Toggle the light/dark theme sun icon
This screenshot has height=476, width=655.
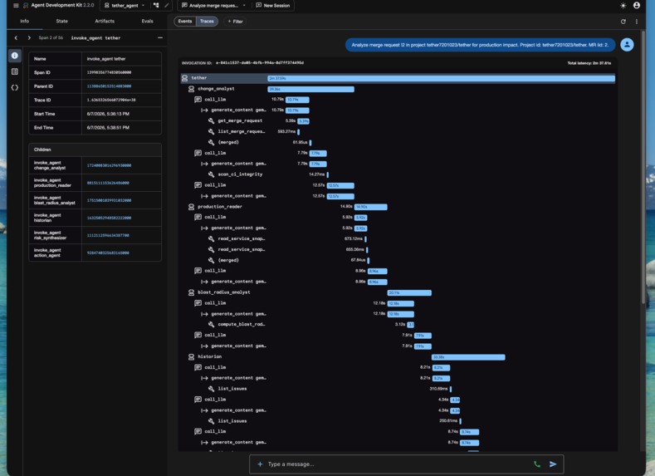click(x=623, y=6)
